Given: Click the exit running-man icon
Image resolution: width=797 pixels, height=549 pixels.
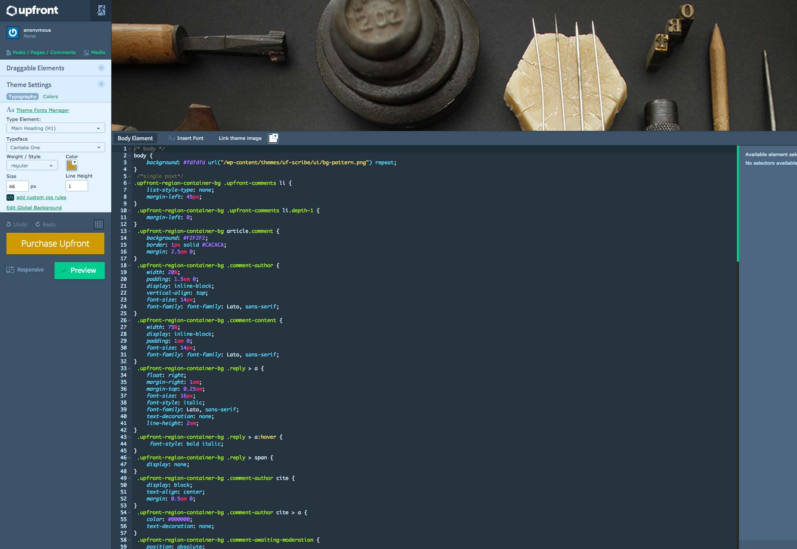Looking at the screenshot, I should pyautogui.click(x=101, y=10).
